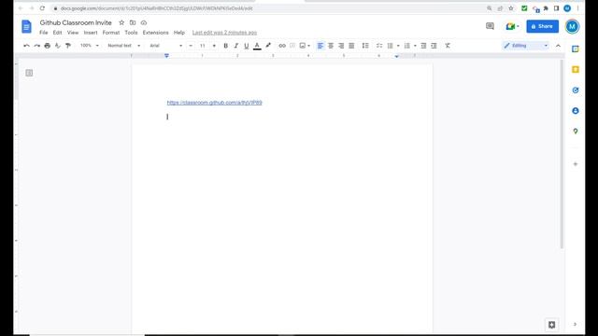Decrease the font size
The width and height of the screenshot is (598, 336).
191,46
